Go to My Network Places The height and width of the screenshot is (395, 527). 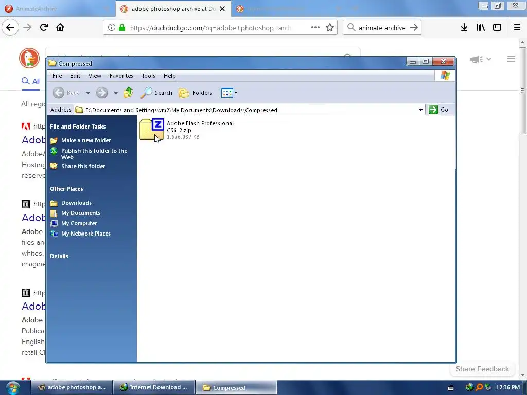tap(86, 234)
